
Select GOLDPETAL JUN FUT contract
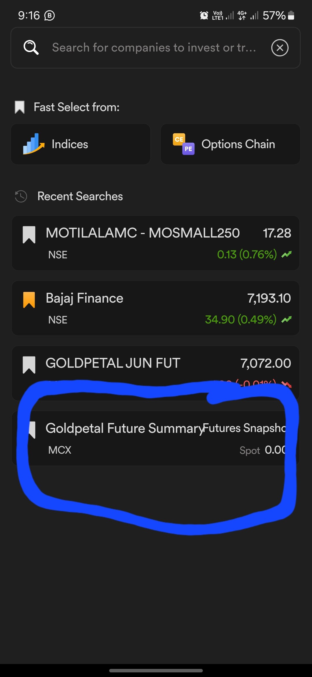(x=113, y=363)
